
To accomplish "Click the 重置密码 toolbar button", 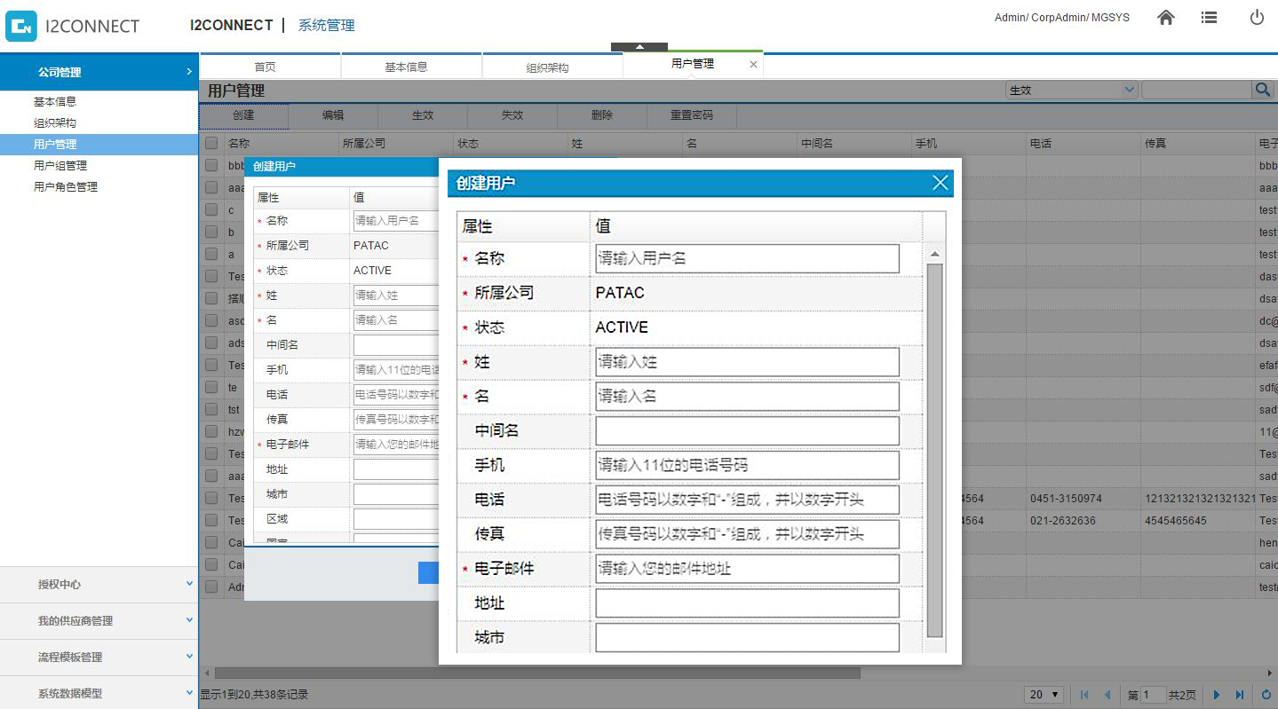I will click(692, 115).
